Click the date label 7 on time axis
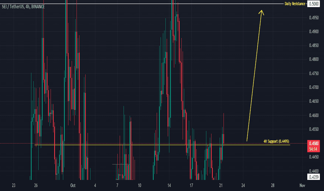The width and height of the screenshot is (324, 191). tap(117, 185)
